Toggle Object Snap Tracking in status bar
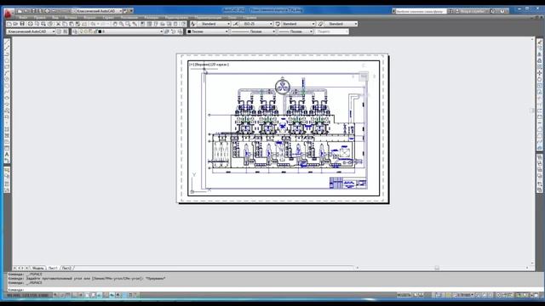The image size is (545, 306). (100, 295)
